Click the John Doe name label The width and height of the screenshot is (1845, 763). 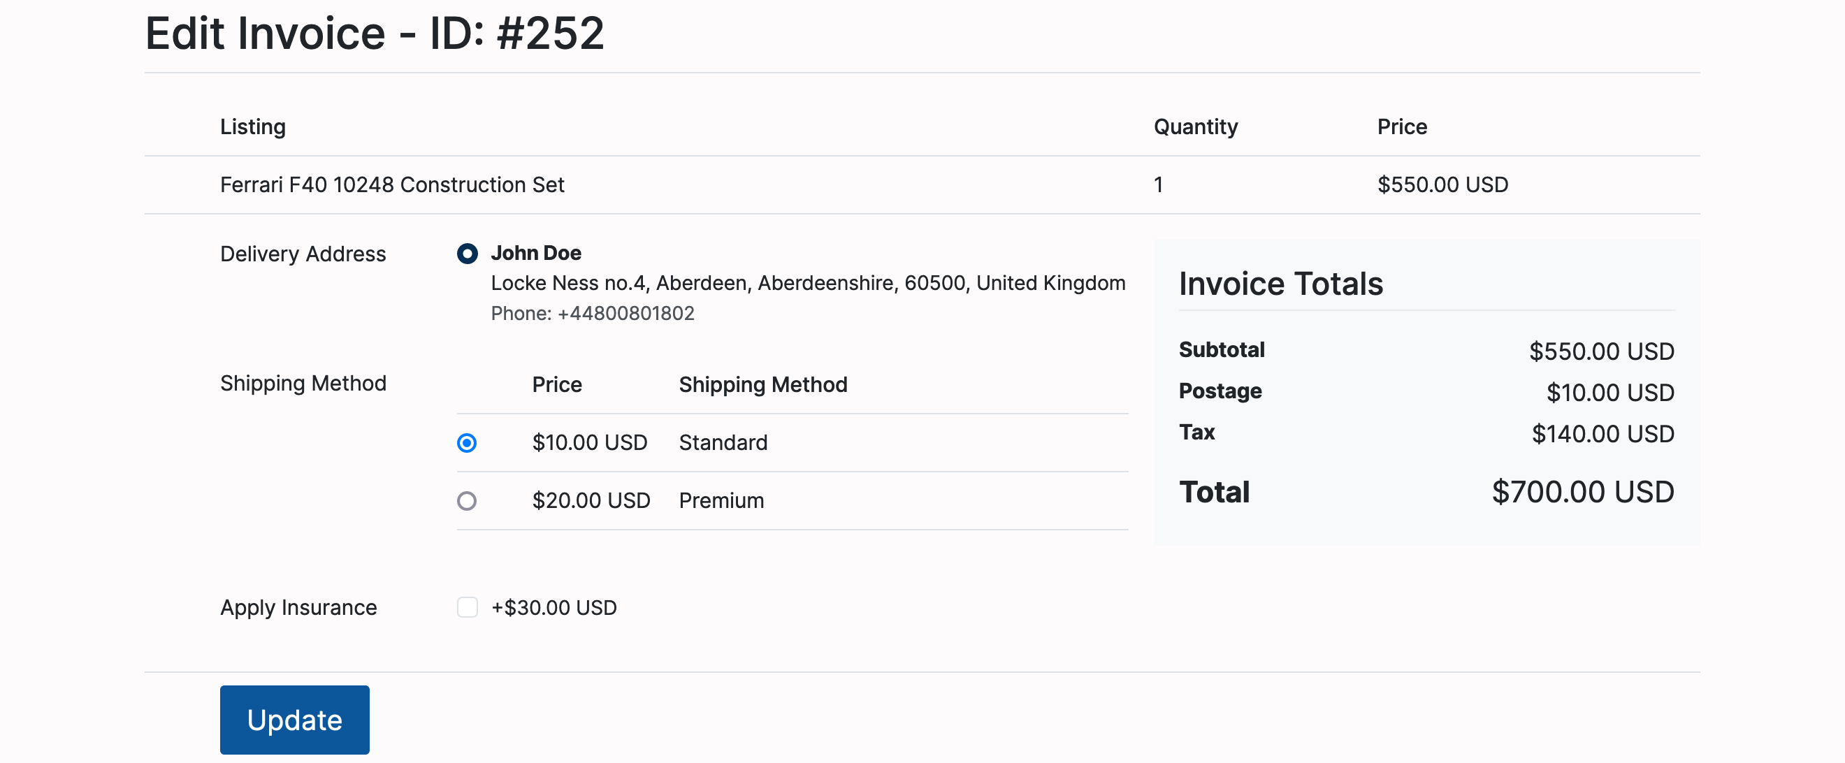(x=536, y=254)
